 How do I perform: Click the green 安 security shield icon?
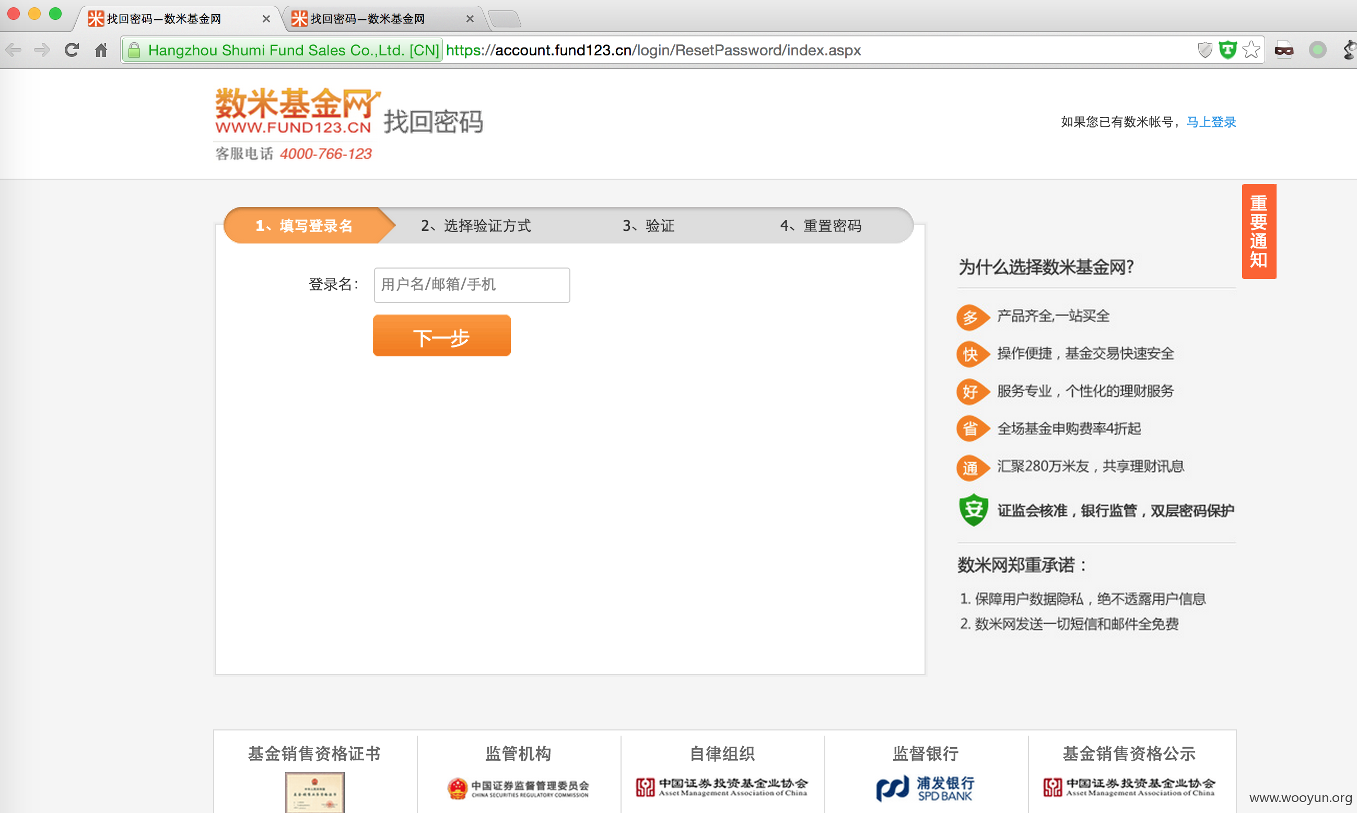pos(974,510)
